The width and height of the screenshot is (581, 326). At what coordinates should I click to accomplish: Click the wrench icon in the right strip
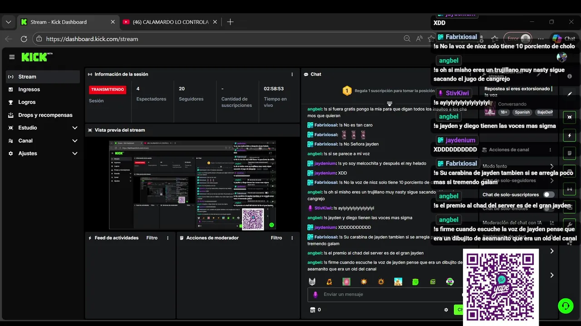point(570,225)
